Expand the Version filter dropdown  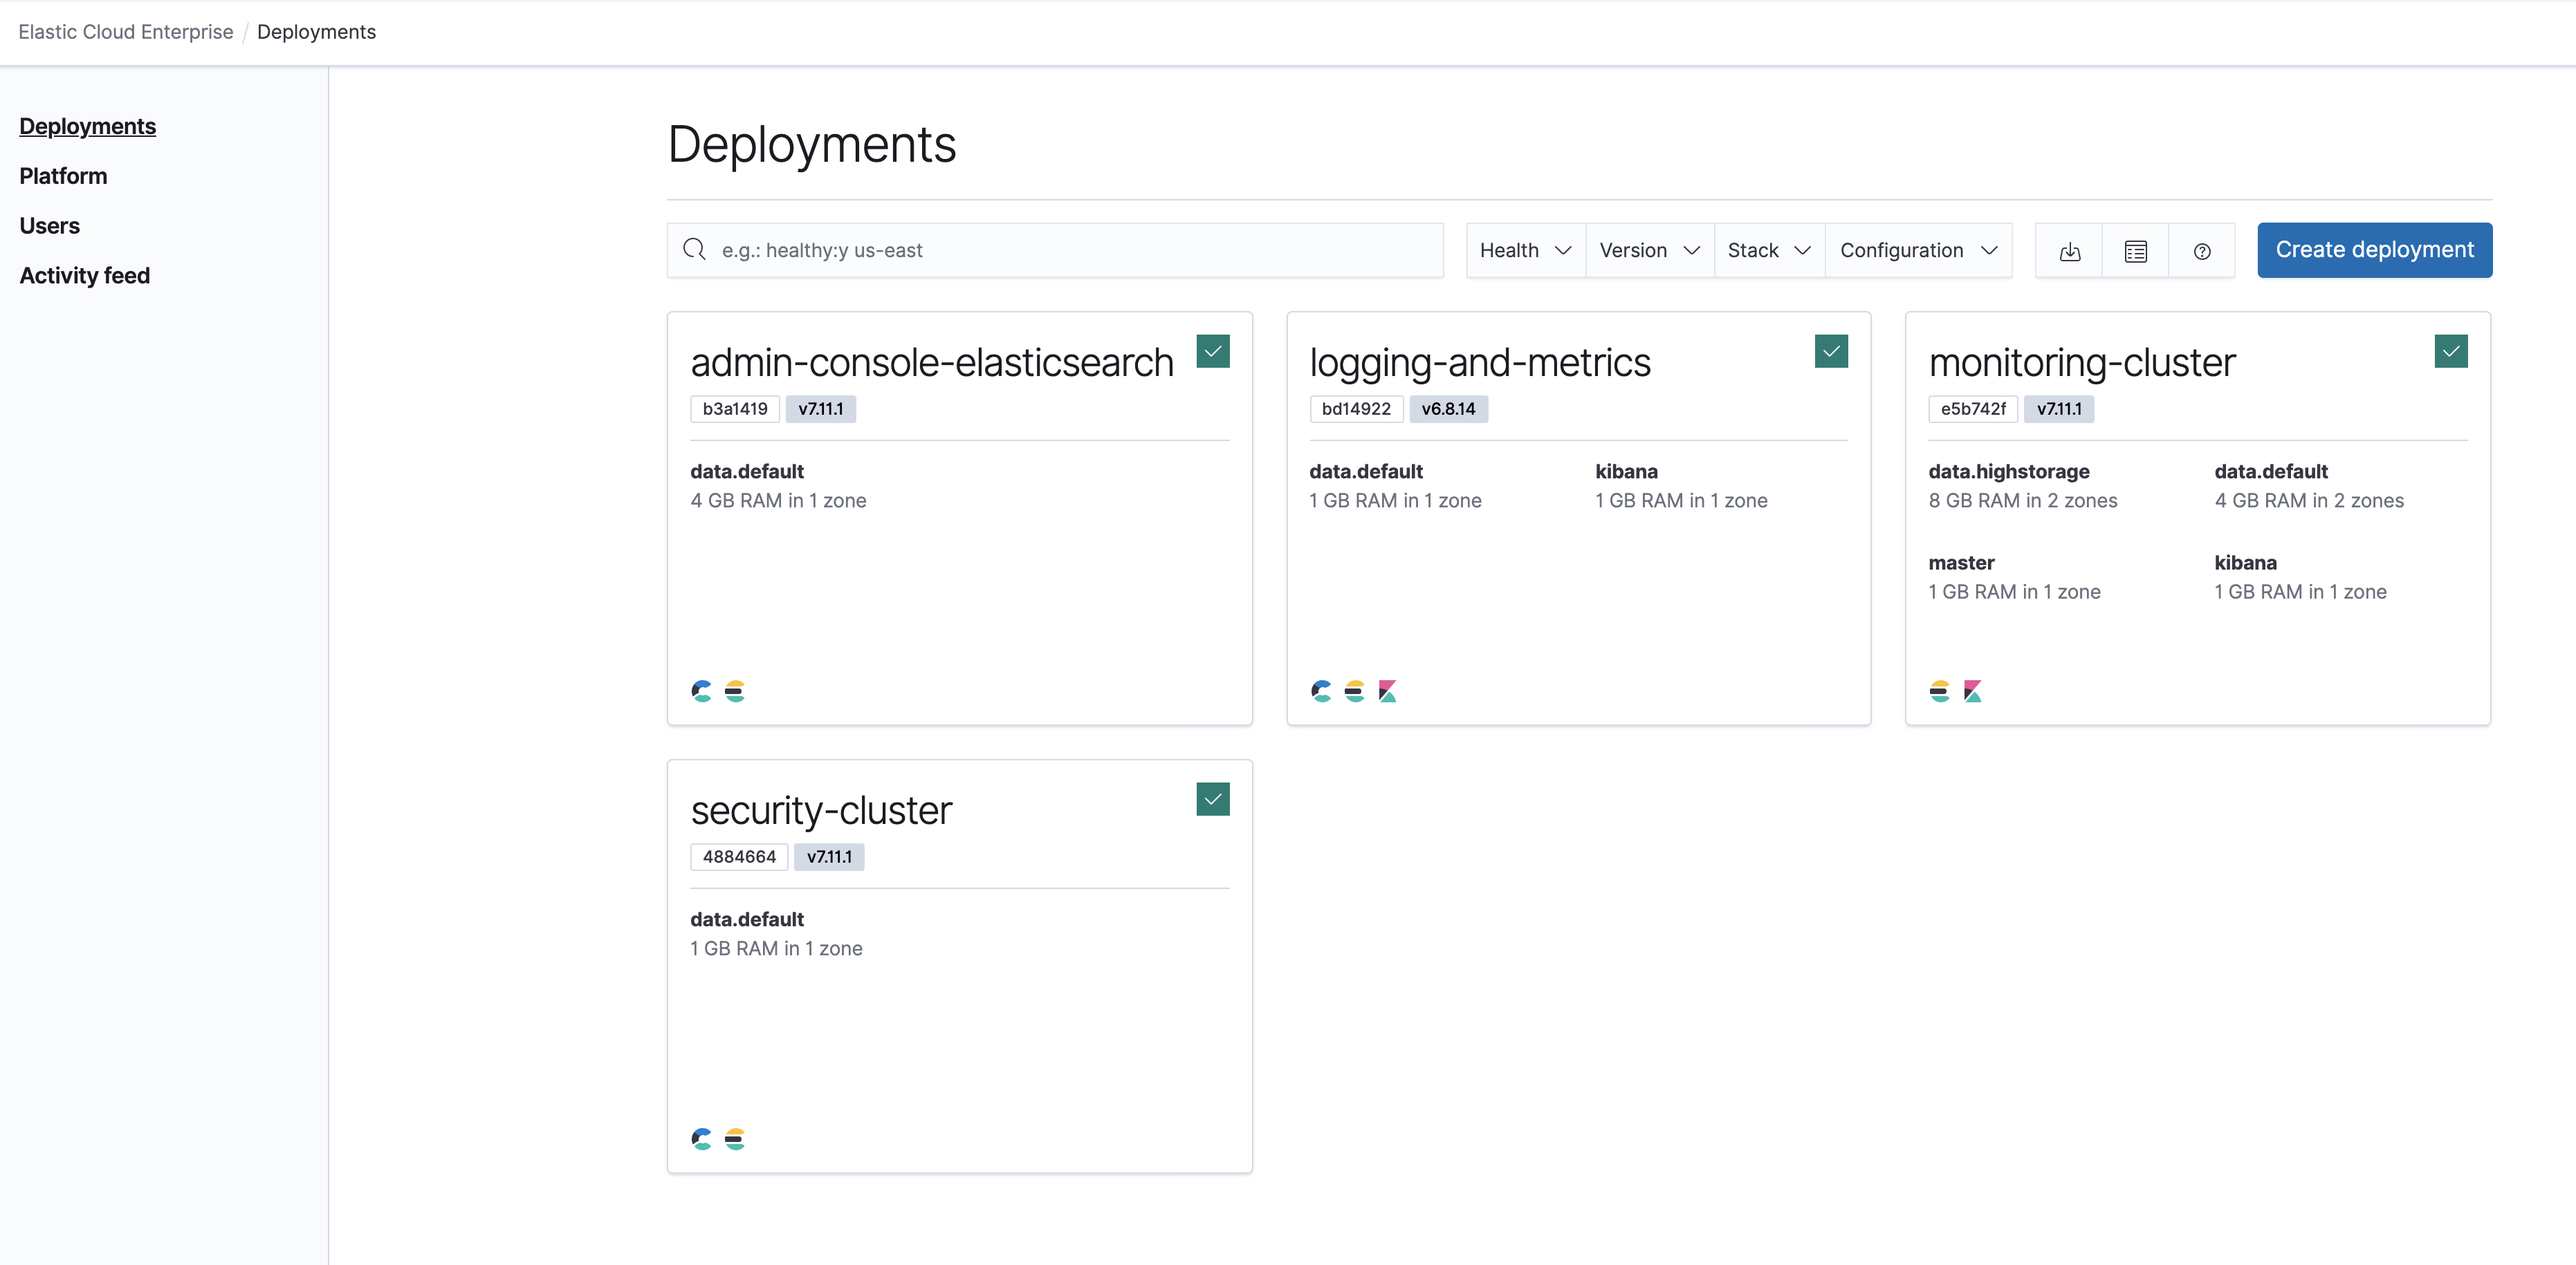(1649, 251)
